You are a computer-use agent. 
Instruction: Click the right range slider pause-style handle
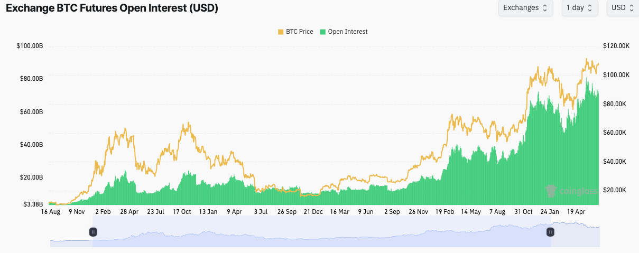point(550,232)
